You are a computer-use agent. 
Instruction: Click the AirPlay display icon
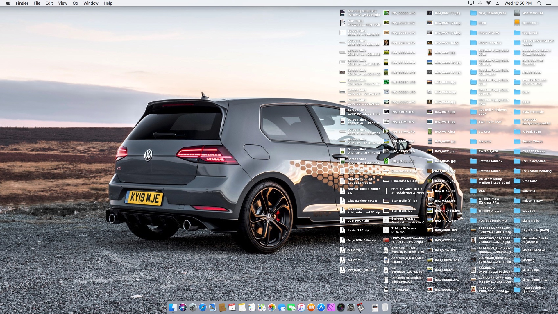coord(471,3)
